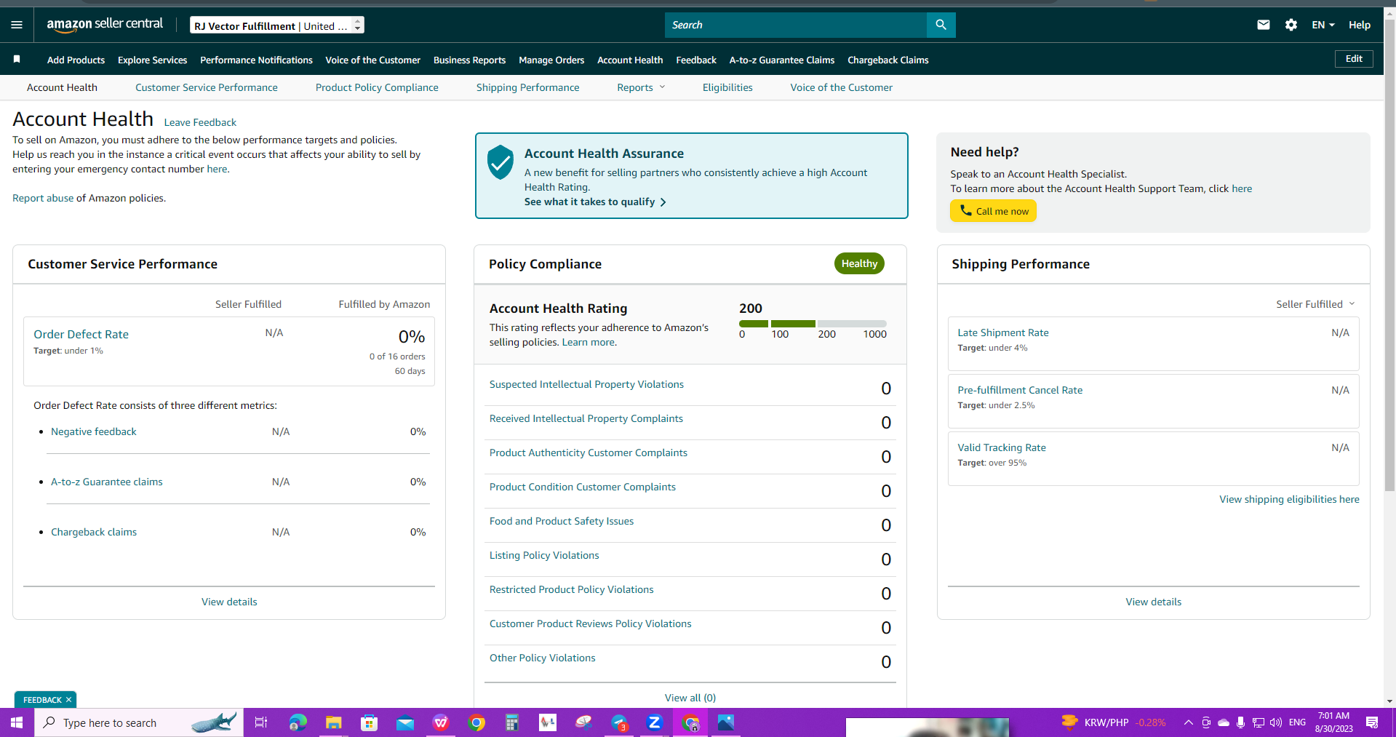Open Chargeback Claims menu item
Viewport: 1396px width, 737px height.
(x=888, y=60)
